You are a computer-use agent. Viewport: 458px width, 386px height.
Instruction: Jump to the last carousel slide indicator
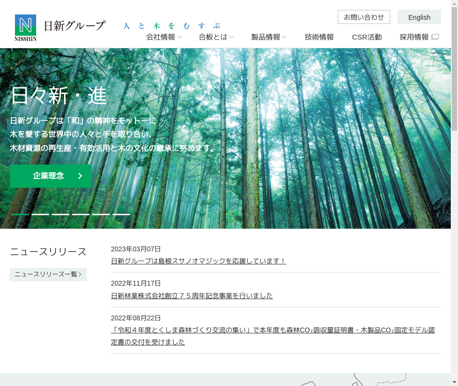click(x=121, y=214)
